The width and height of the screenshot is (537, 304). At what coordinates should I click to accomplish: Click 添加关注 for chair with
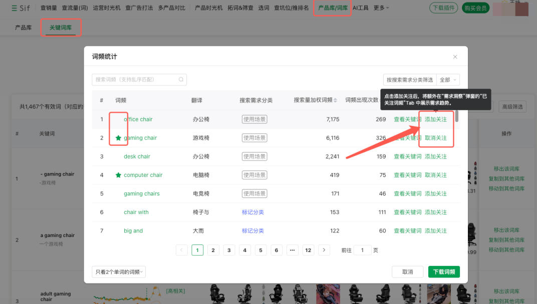click(436, 212)
